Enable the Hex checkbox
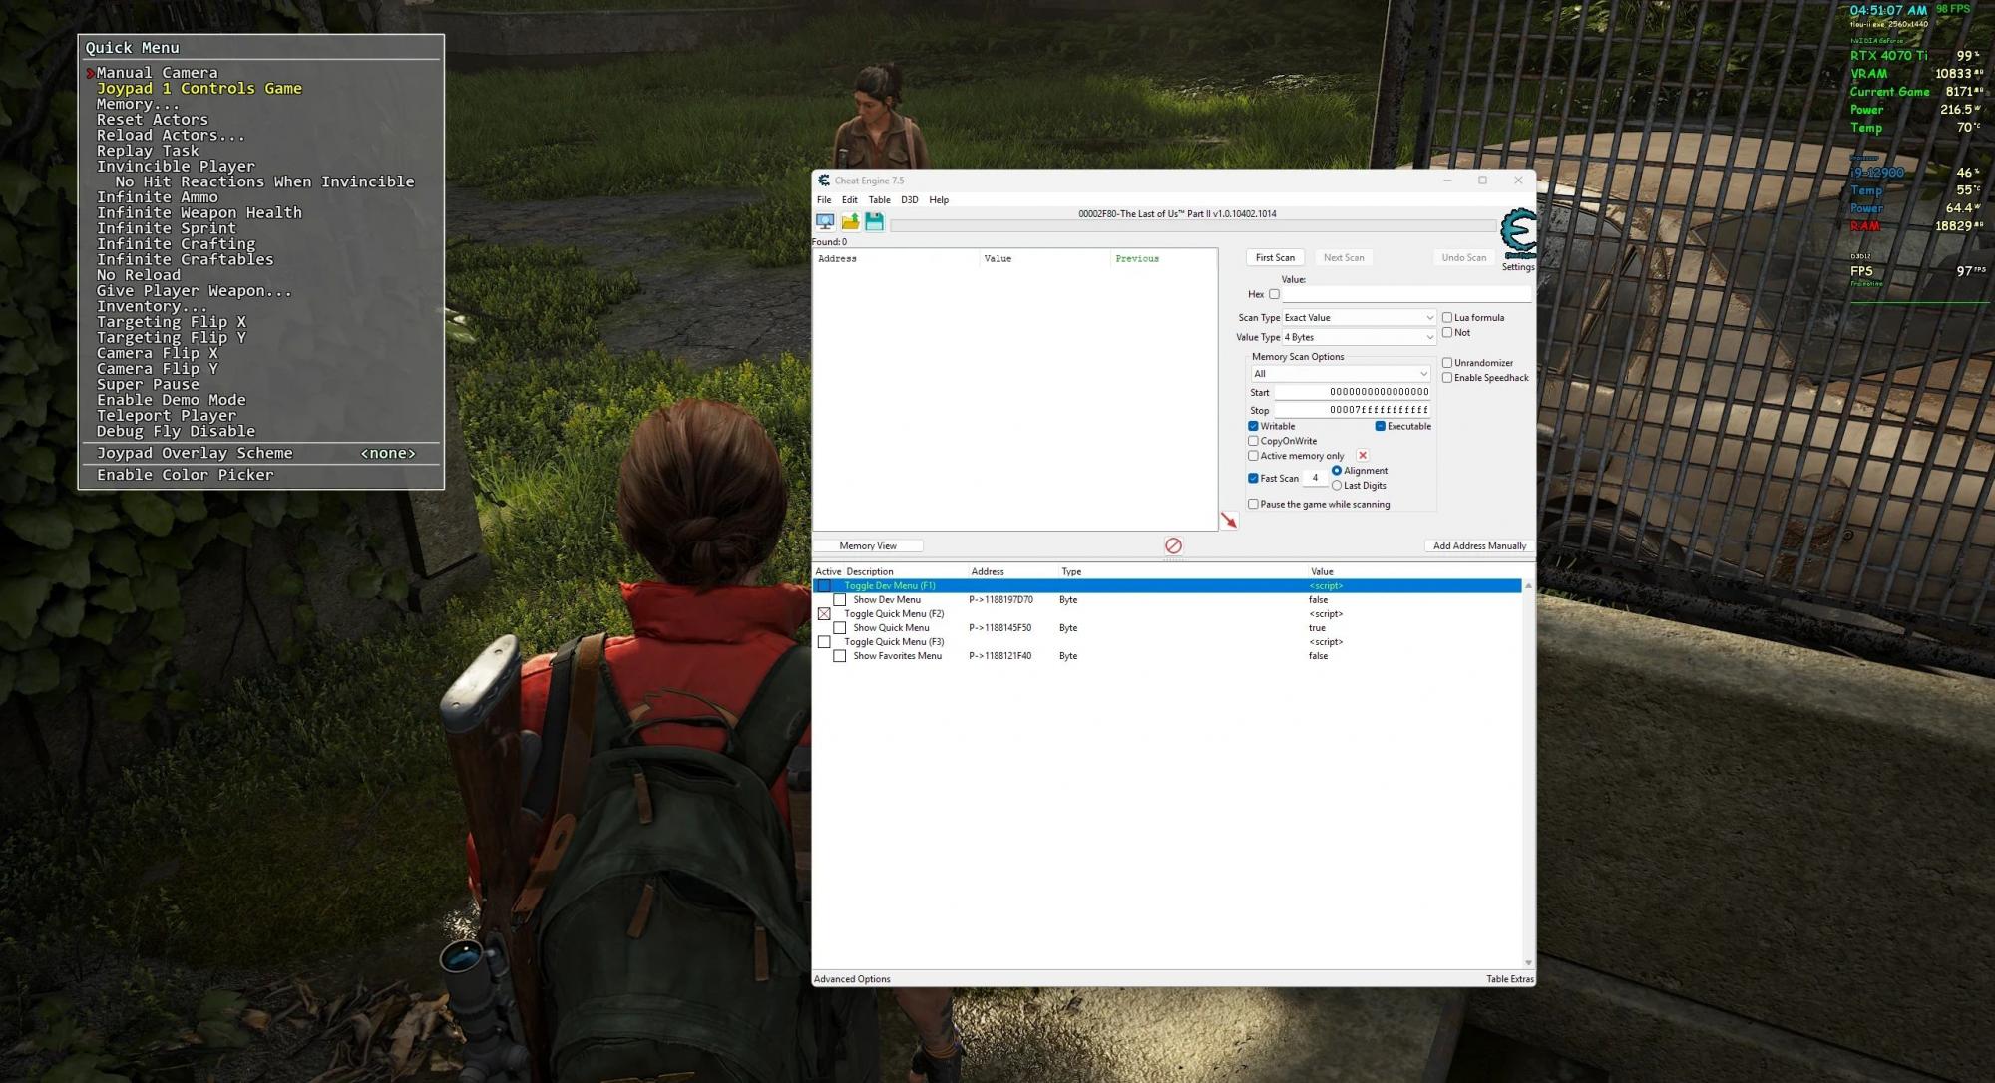Viewport: 1995px width, 1083px height. 1274,294
